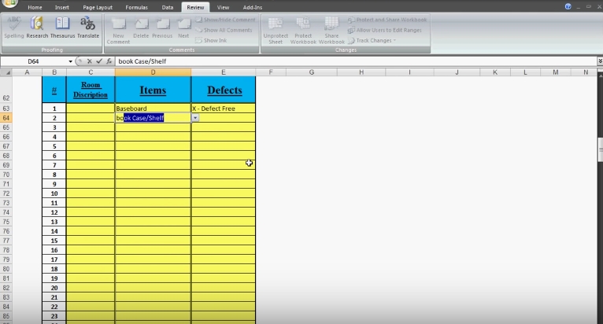Run the Spelling check
The height and width of the screenshot is (324, 603).
coord(13,28)
